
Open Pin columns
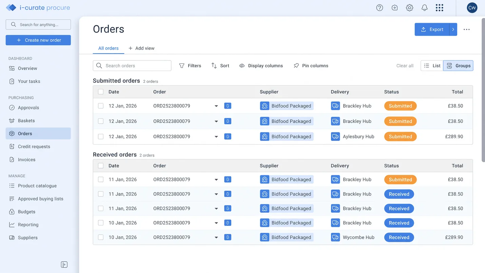[311, 66]
